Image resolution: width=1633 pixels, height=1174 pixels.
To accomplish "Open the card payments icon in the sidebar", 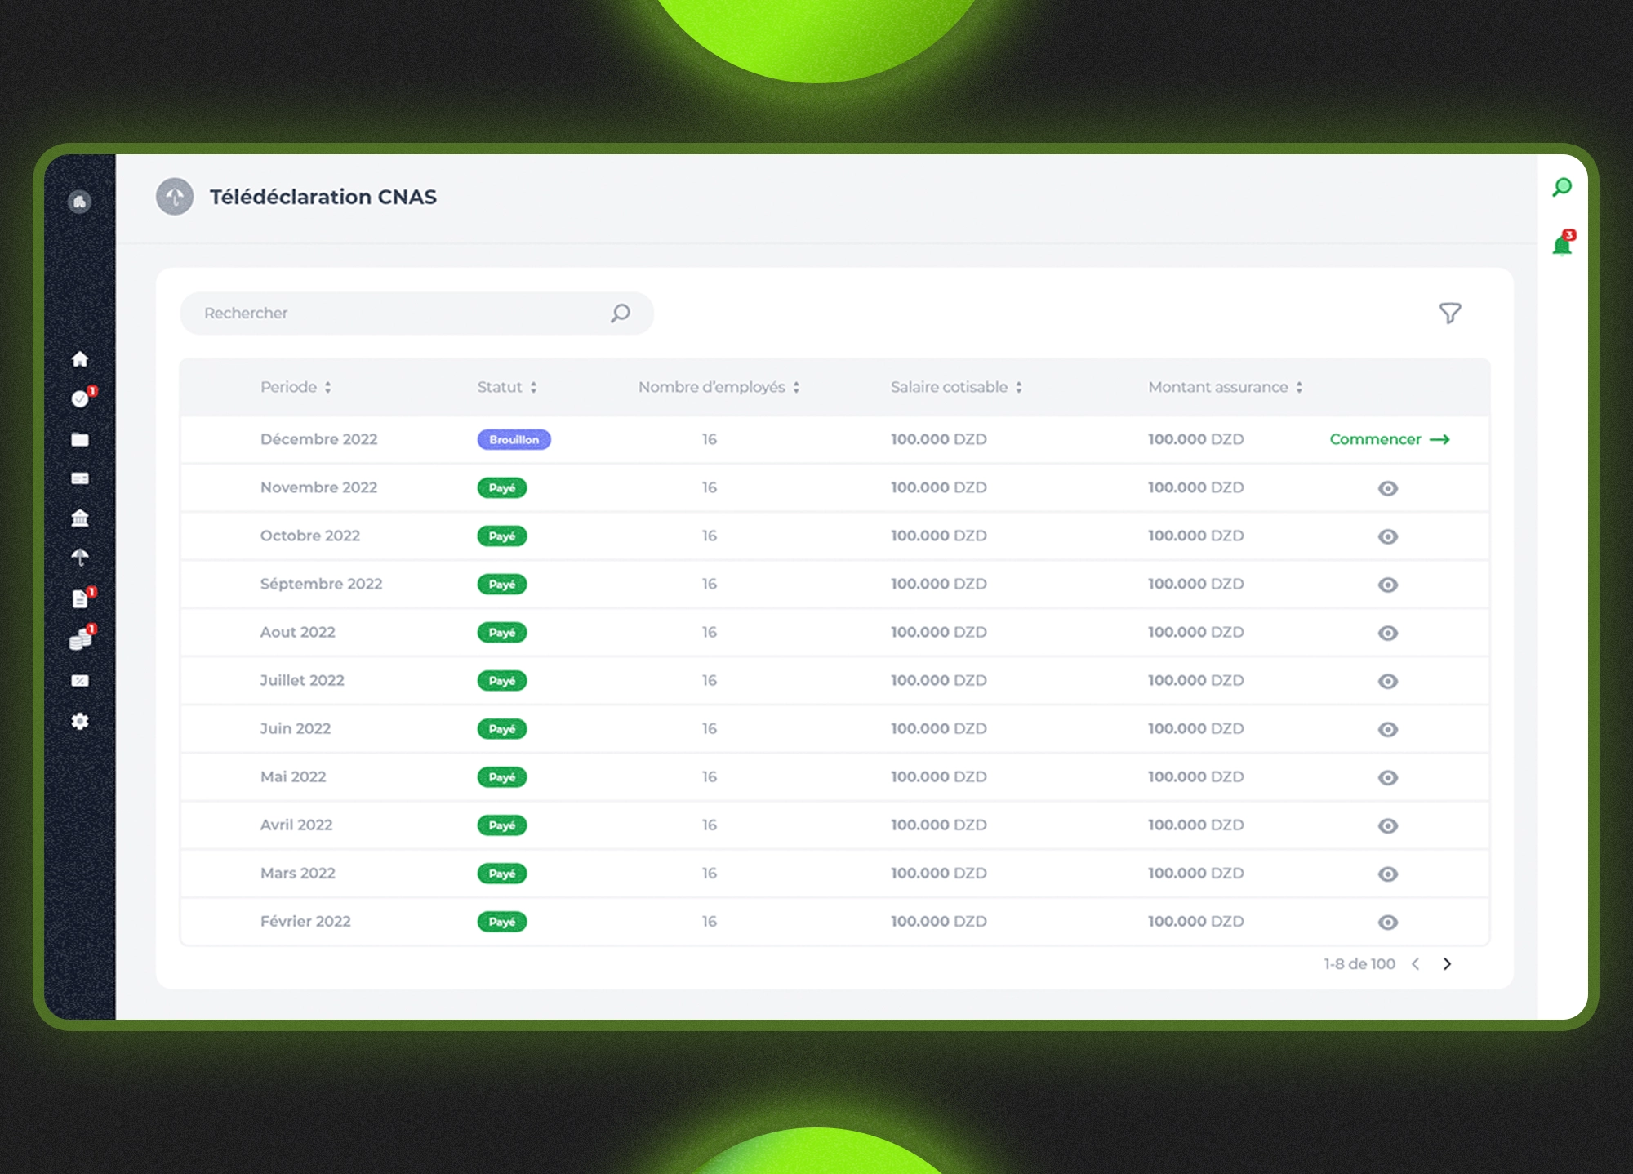I will (x=80, y=478).
